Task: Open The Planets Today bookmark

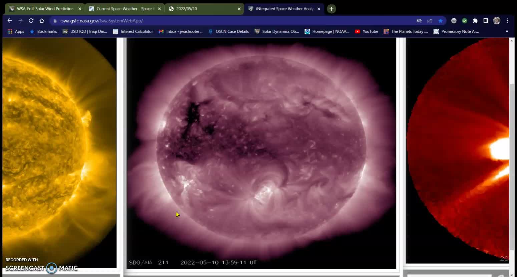Action: coord(406,31)
